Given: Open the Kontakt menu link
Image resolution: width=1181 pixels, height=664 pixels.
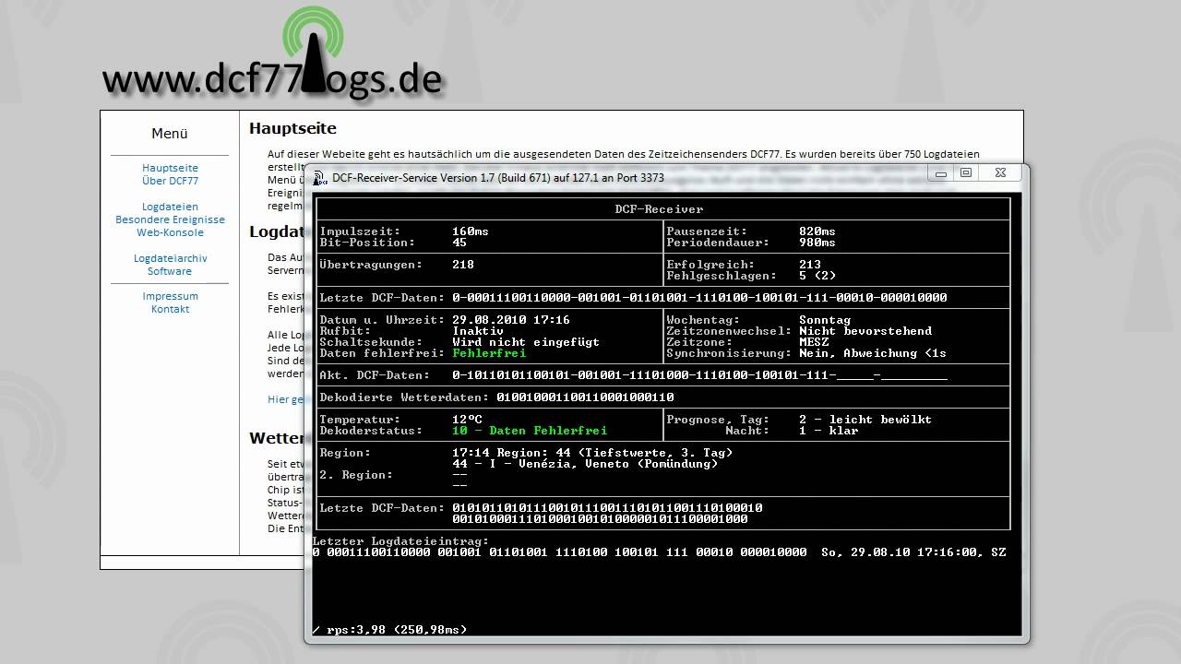Looking at the screenshot, I should click(x=170, y=309).
